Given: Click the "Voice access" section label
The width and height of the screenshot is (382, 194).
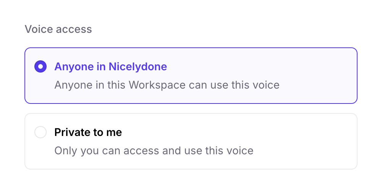Looking at the screenshot, I should coord(58,29).
